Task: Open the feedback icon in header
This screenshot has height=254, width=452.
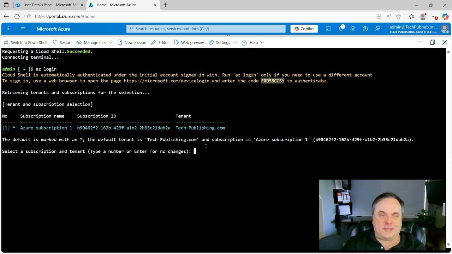Action: coord(377,29)
